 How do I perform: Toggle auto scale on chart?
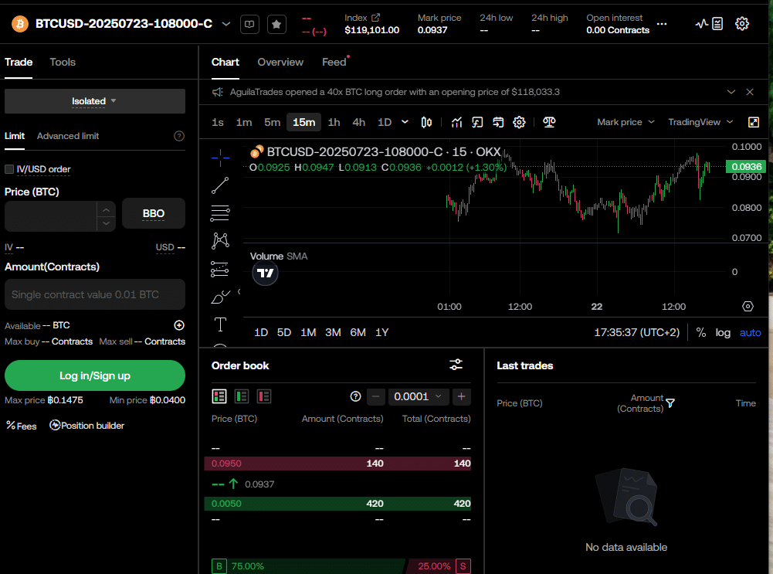[750, 333]
